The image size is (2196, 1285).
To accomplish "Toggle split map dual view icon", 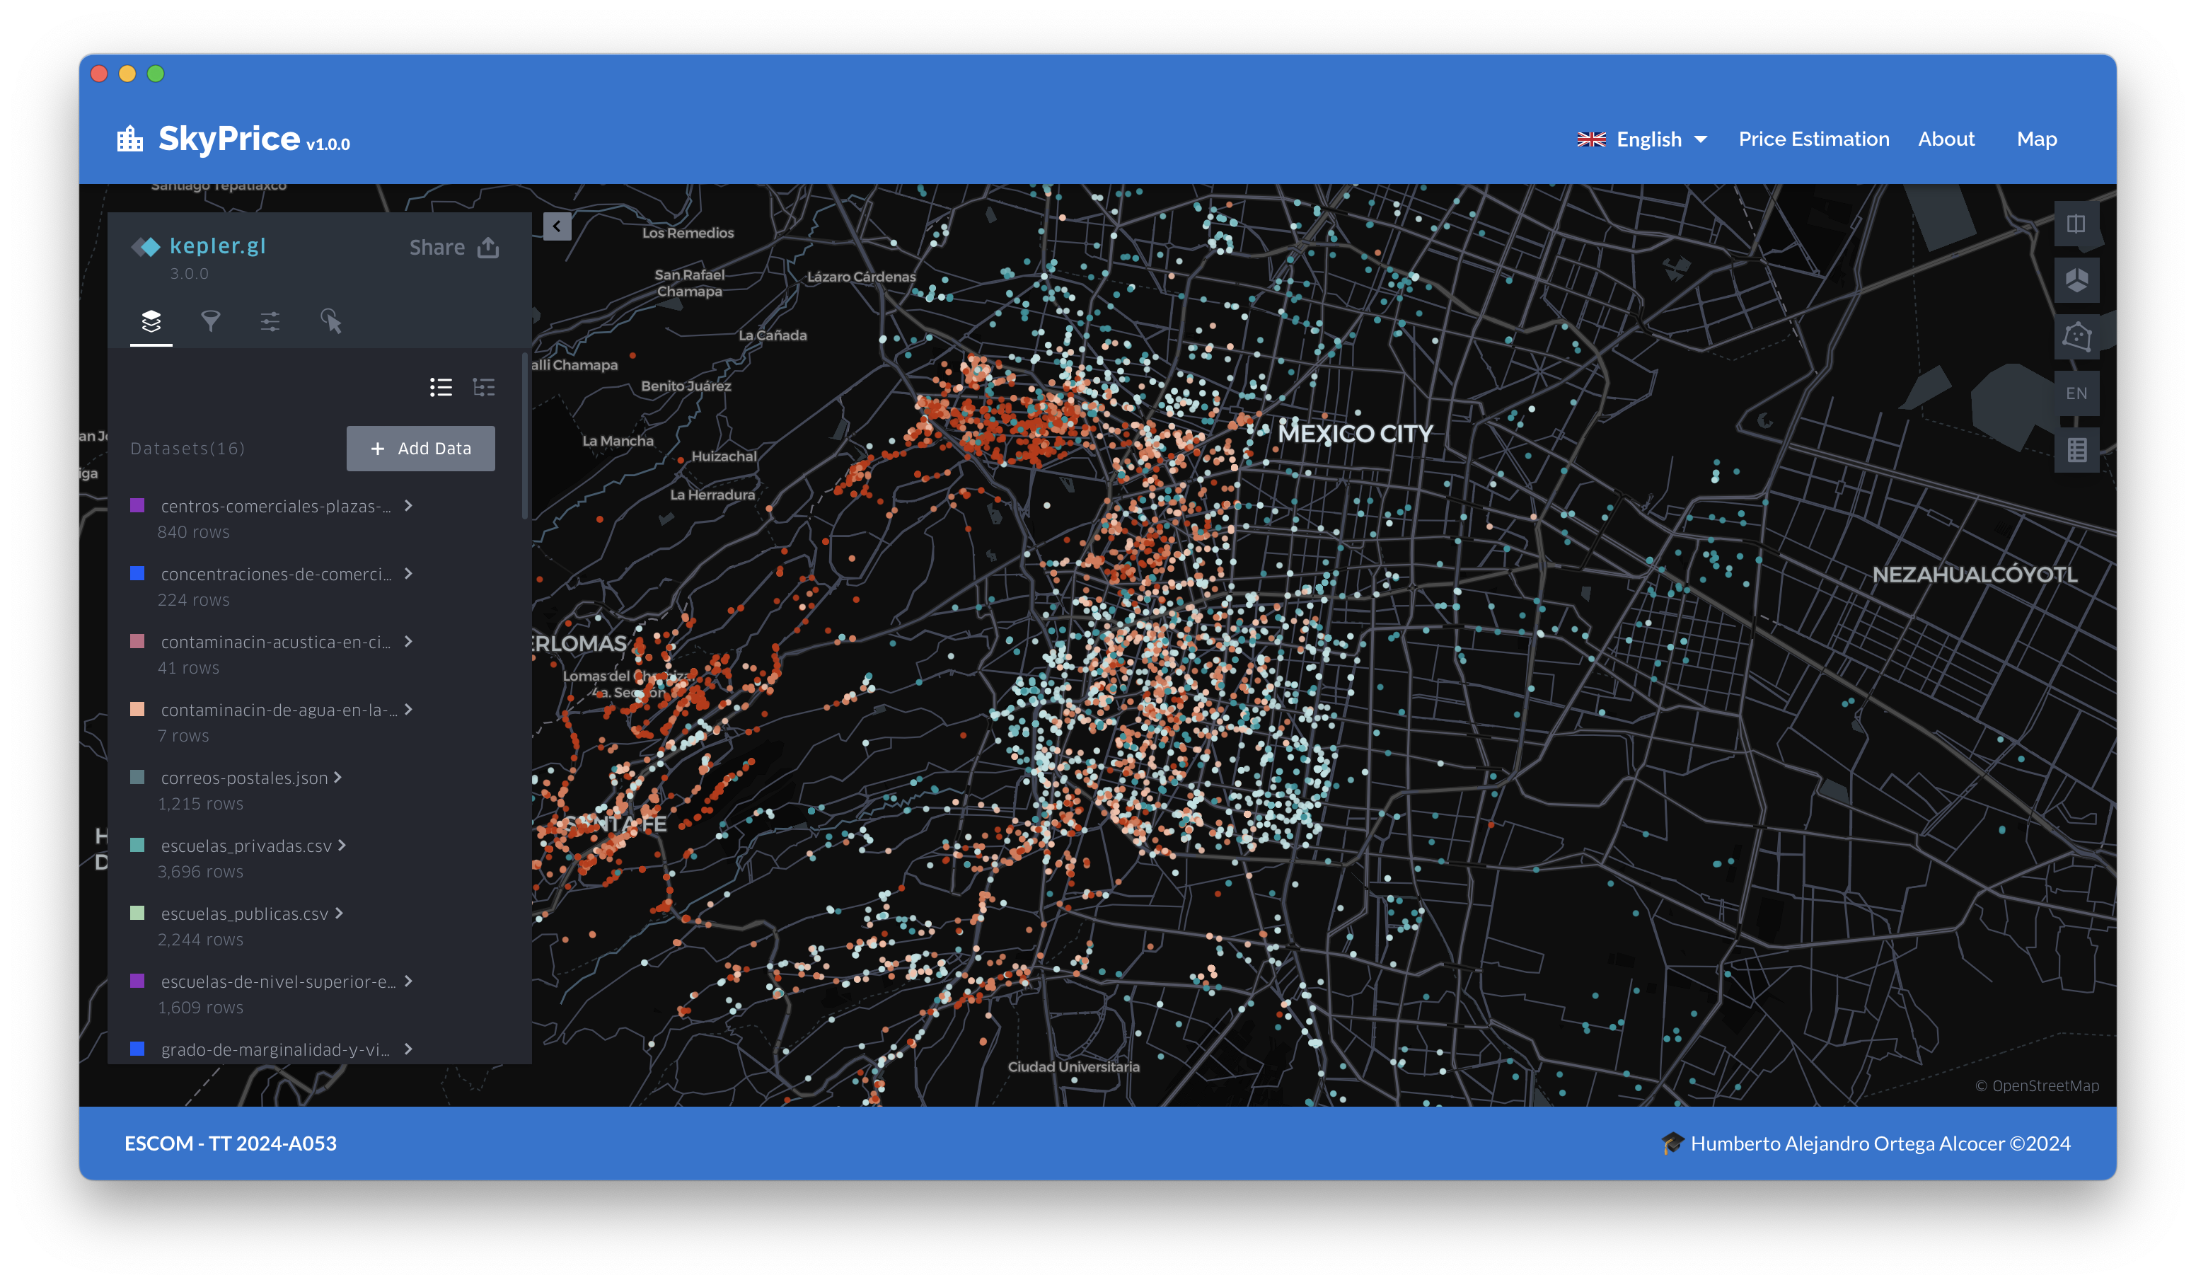I will (x=2076, y=224).
